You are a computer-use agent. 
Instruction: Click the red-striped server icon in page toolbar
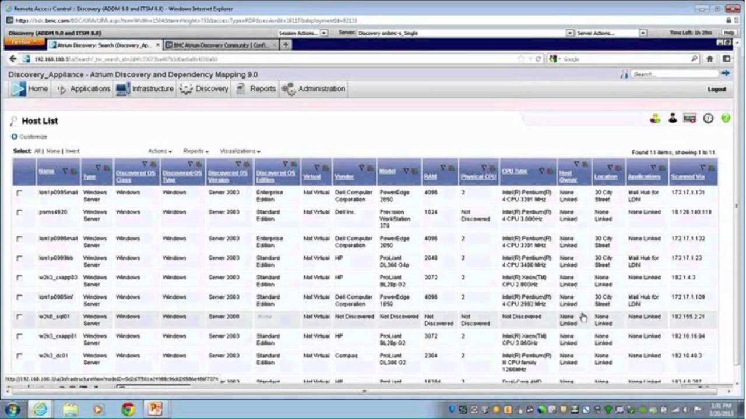coord(690,118)
